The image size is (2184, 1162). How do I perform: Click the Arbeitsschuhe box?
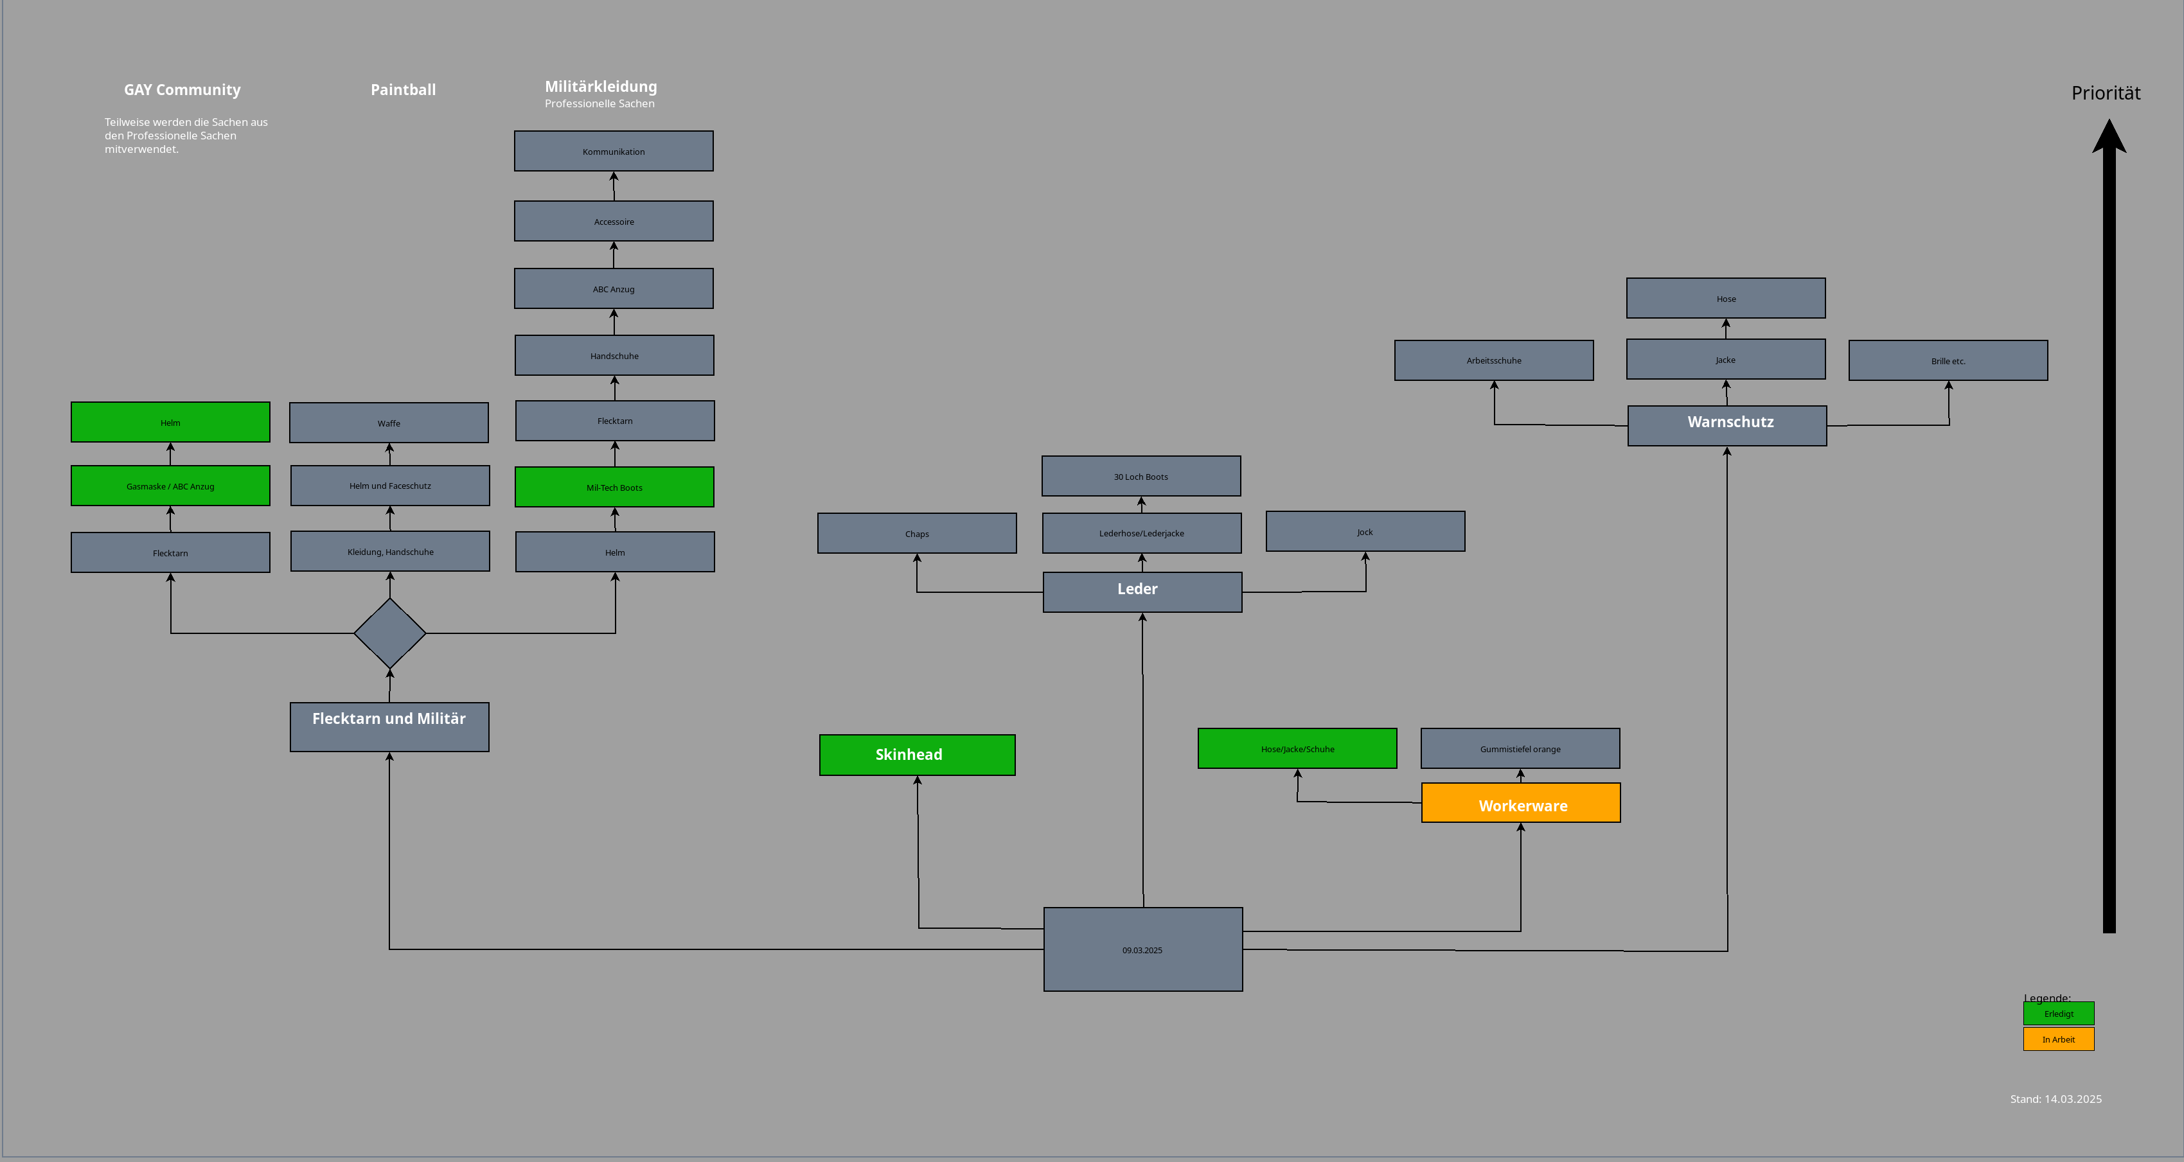1493,360
